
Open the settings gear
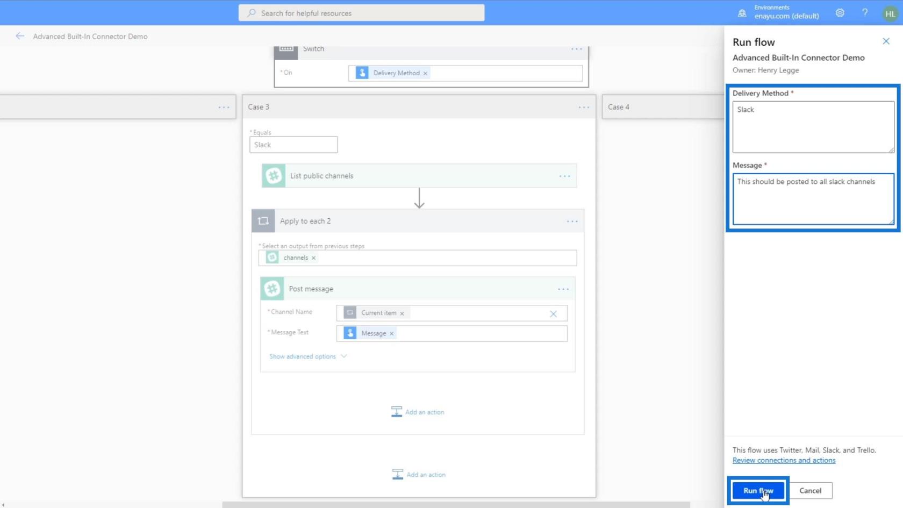(x=840, y=13)
